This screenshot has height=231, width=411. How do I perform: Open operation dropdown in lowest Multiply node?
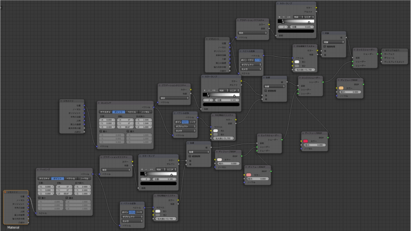(199, 152)
